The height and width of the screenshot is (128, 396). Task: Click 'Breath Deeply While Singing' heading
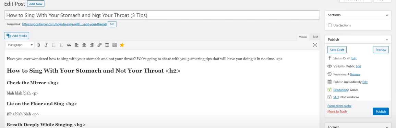(46, 125)
